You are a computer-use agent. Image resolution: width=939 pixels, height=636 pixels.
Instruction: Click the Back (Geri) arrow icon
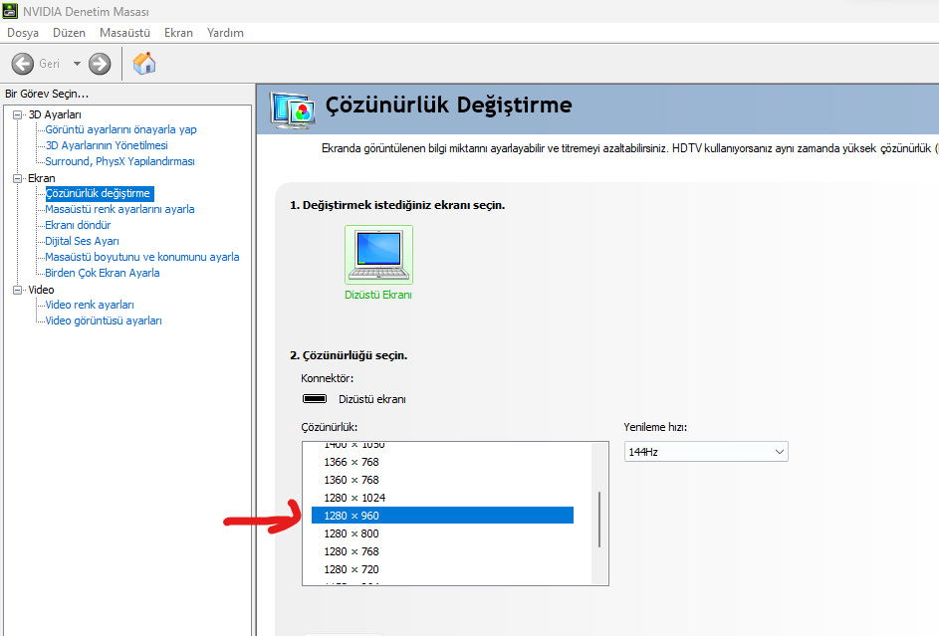23,64
